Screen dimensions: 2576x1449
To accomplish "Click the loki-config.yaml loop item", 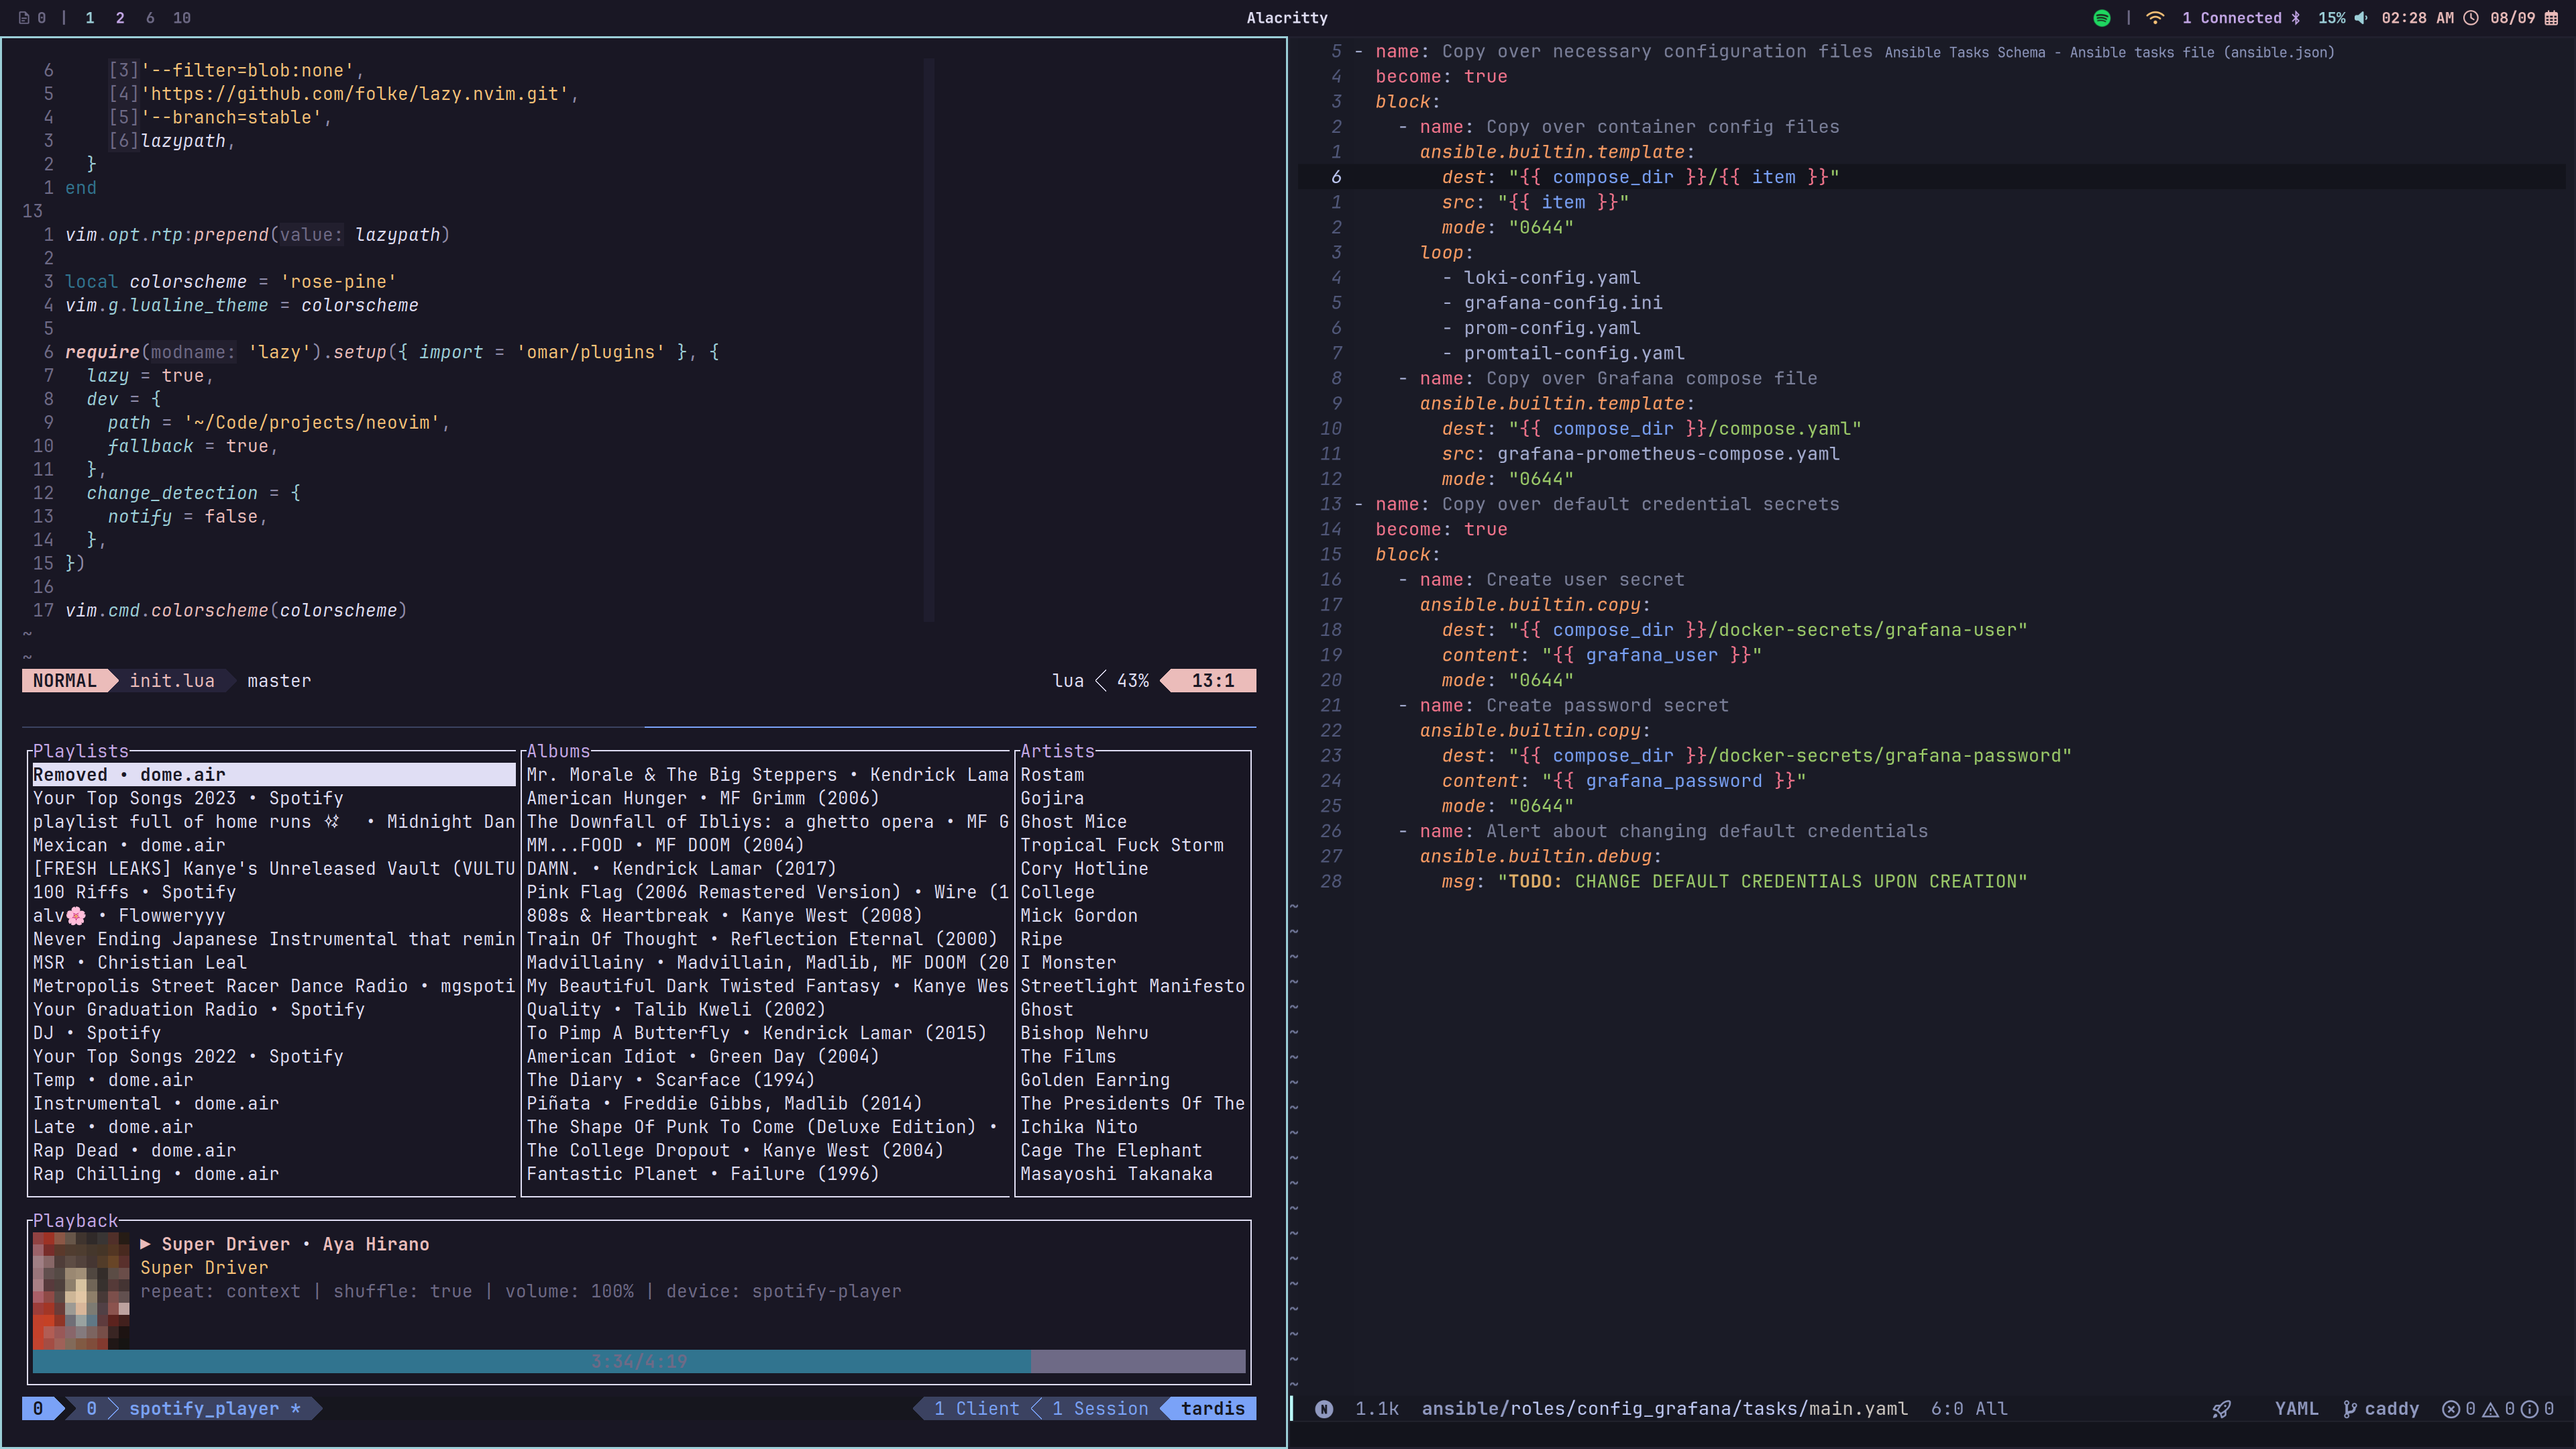I will click(1552, 278).
